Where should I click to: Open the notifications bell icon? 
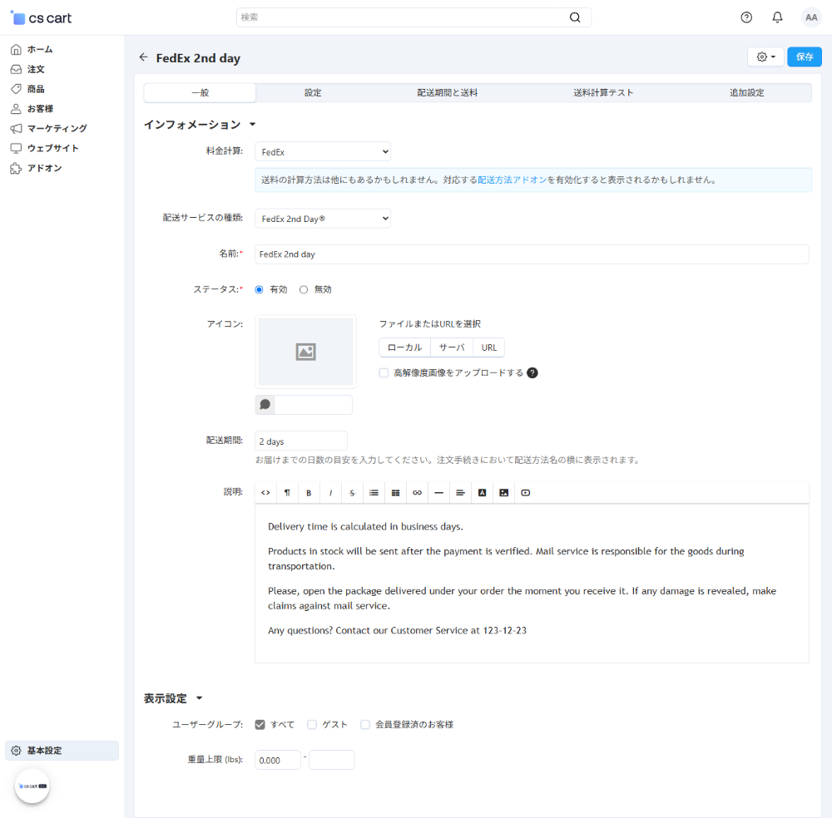778,17
